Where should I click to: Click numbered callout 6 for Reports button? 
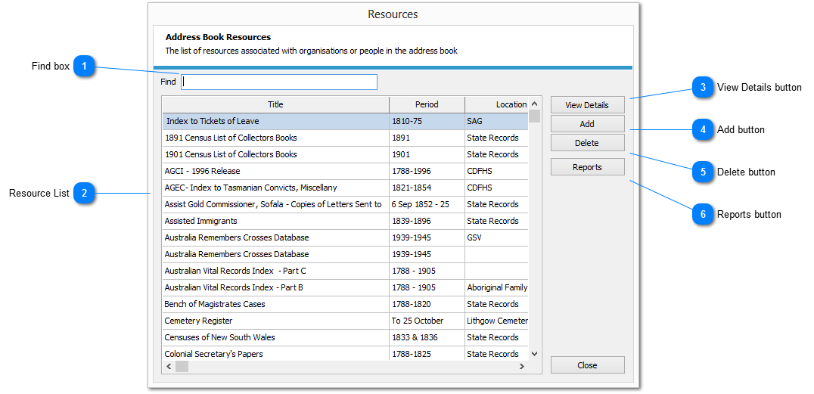tap(703, 215)
